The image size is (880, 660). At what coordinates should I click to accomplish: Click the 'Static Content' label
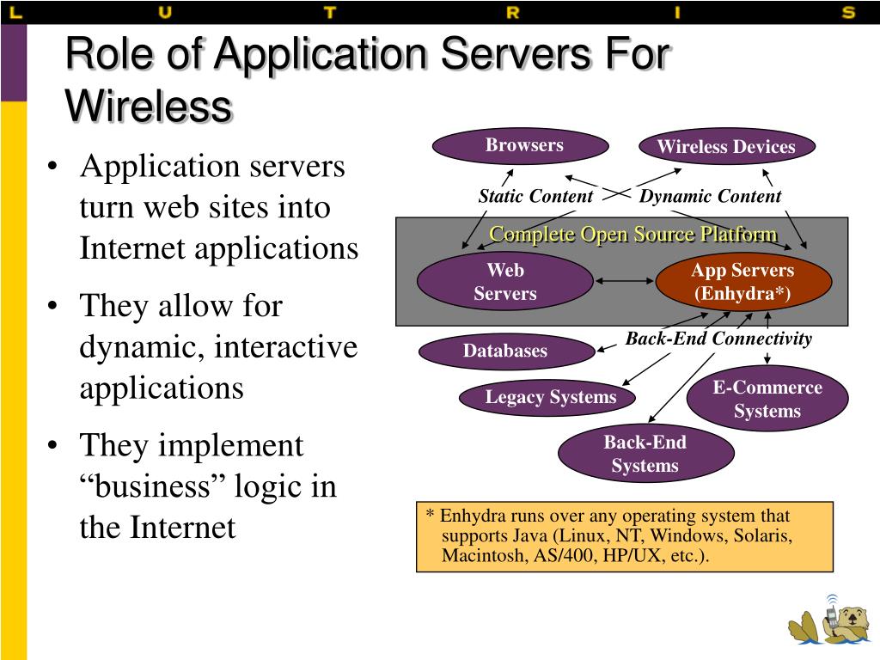point(535,196)
